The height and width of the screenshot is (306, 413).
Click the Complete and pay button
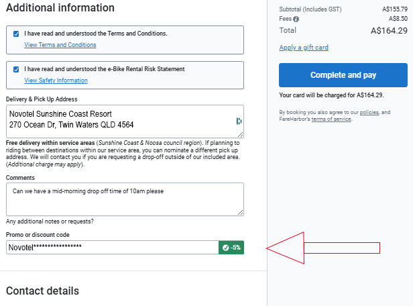(x=343, y=75)
